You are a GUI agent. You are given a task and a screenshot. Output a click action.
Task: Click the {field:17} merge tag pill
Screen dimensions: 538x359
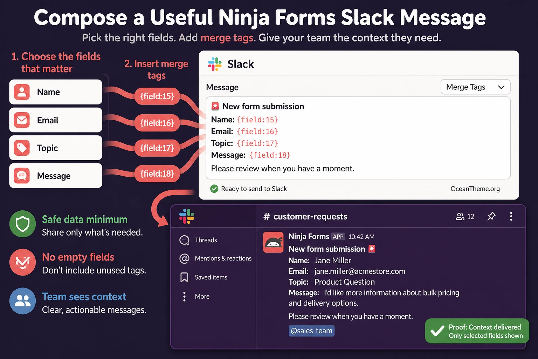(x=157, y=148)
